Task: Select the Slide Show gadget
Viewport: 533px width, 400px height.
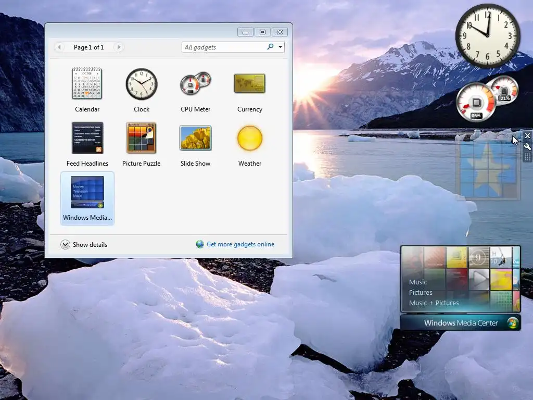Action: pyautogui.click(x=196, y=137)
